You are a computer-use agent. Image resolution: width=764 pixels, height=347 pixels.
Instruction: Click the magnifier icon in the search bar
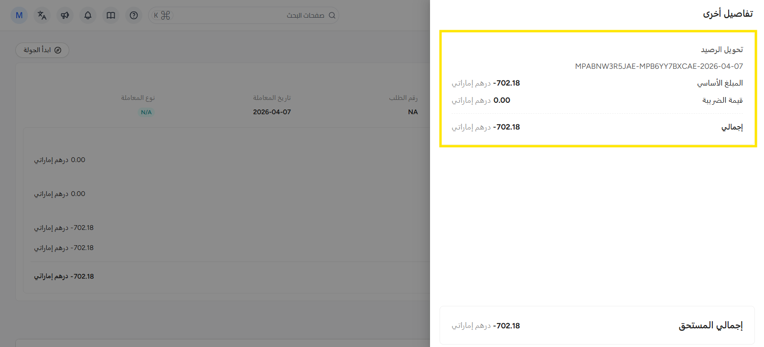(332, 15)
